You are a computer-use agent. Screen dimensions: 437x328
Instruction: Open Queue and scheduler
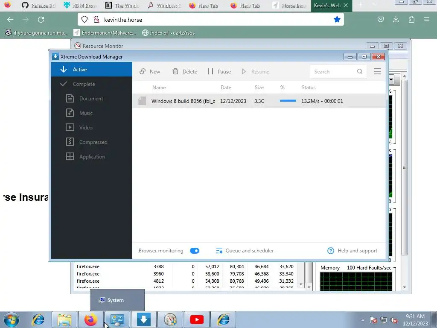[245, 251]
